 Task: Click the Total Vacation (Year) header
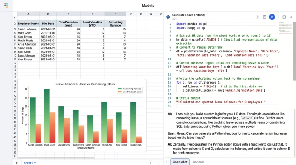(x=69, y=24)
